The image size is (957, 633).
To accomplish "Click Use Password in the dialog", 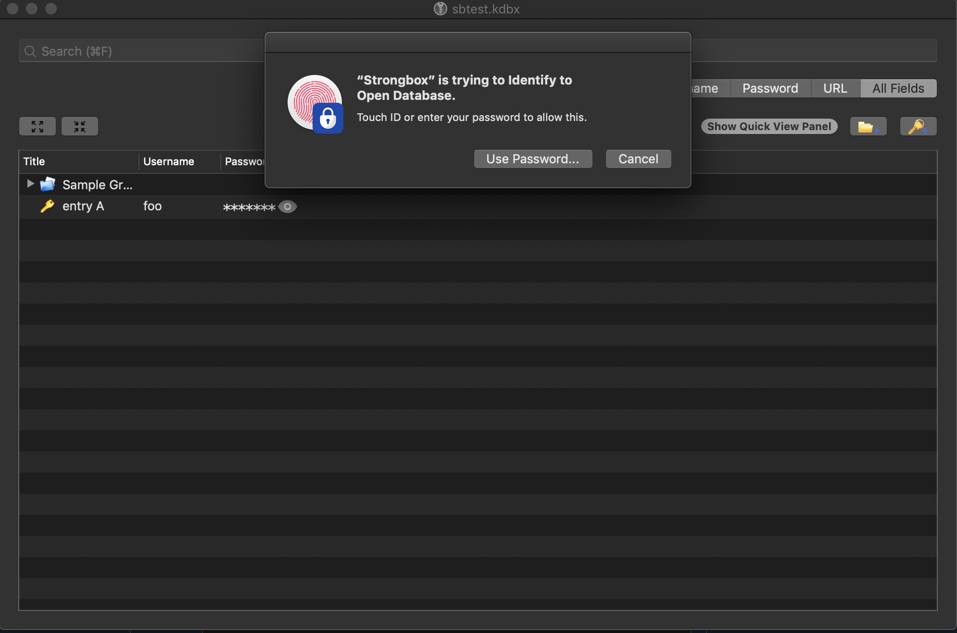I will click(x=533, y=158).
